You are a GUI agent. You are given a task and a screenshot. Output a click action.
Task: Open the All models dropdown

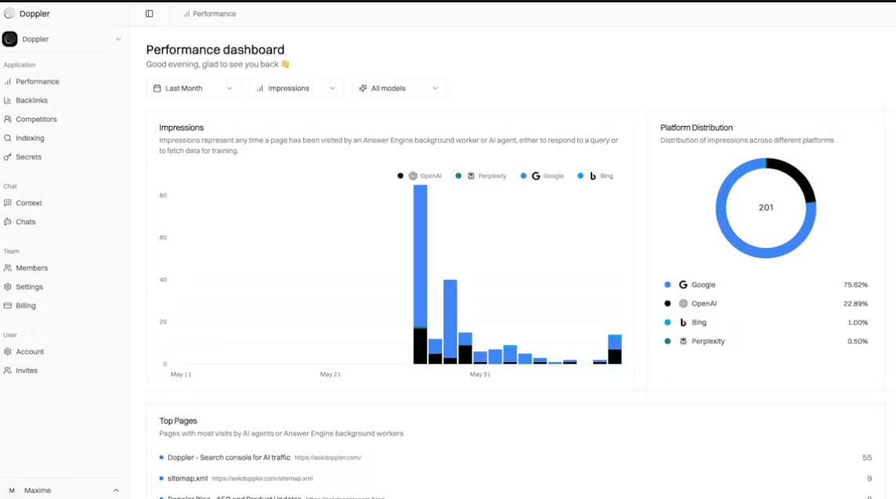pyautogui.click(x=399, y=88)
